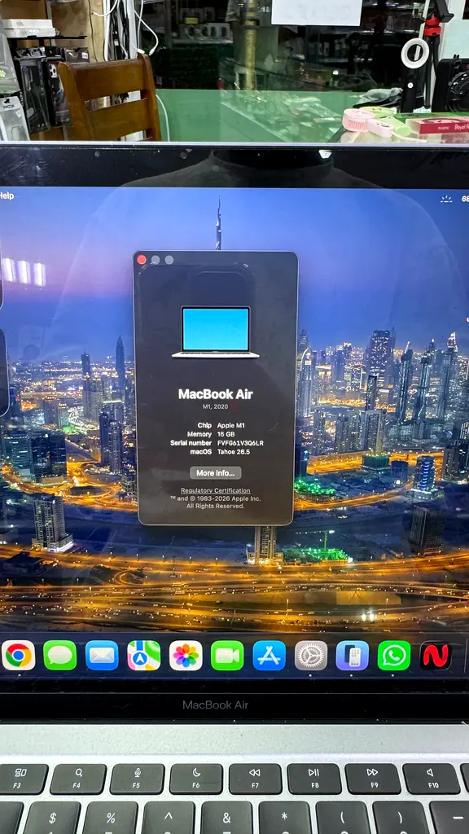Close the About This Mac window

[x=142, y=260]
